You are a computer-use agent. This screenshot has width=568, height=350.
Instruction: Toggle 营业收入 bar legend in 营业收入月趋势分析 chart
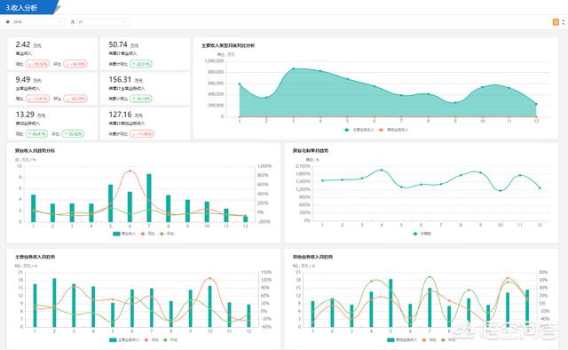[124, 234]
